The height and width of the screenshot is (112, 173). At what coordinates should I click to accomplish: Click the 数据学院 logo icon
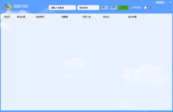[x=8, y=6]
